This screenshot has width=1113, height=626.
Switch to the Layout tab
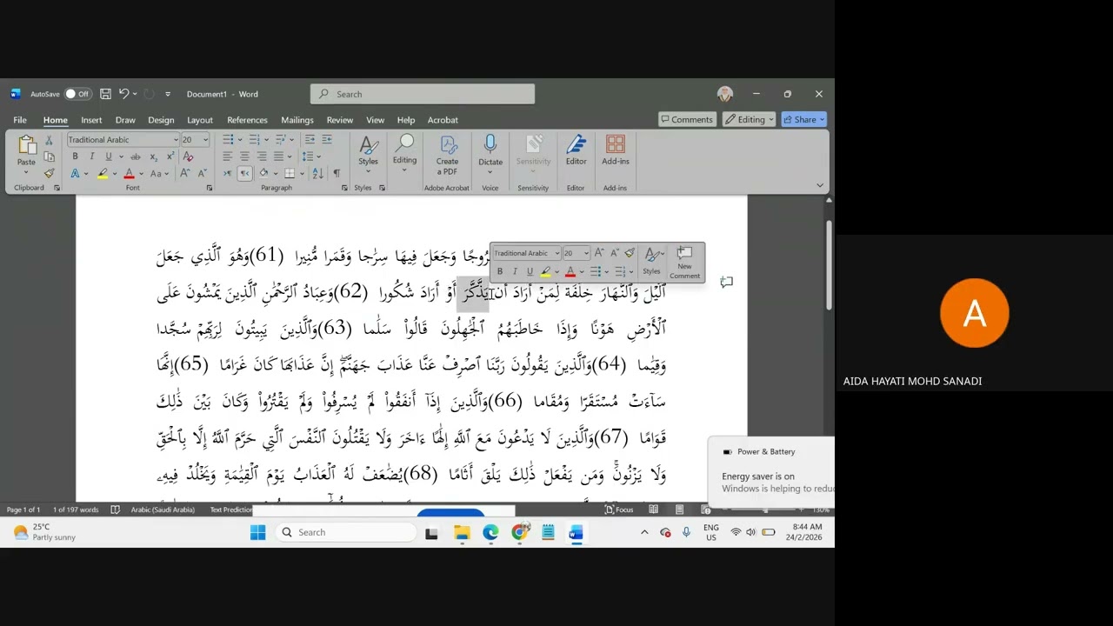click(x=199, y=120)
